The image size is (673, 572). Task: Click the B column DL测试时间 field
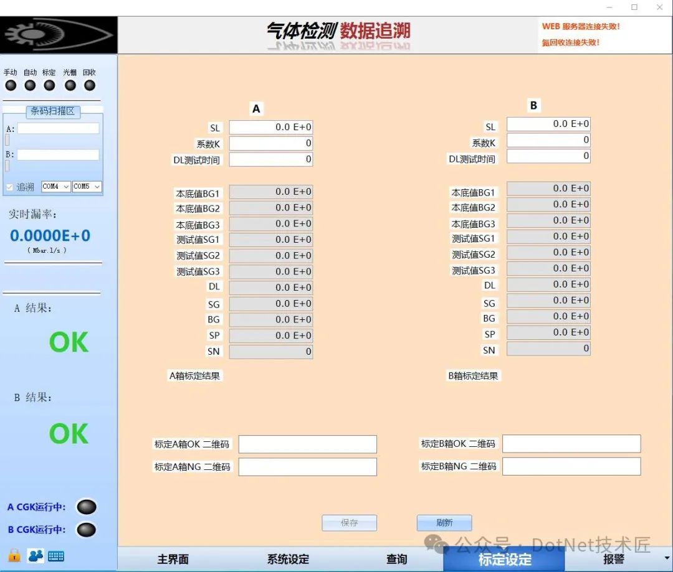pyautogui.click(x=548, y=156)
